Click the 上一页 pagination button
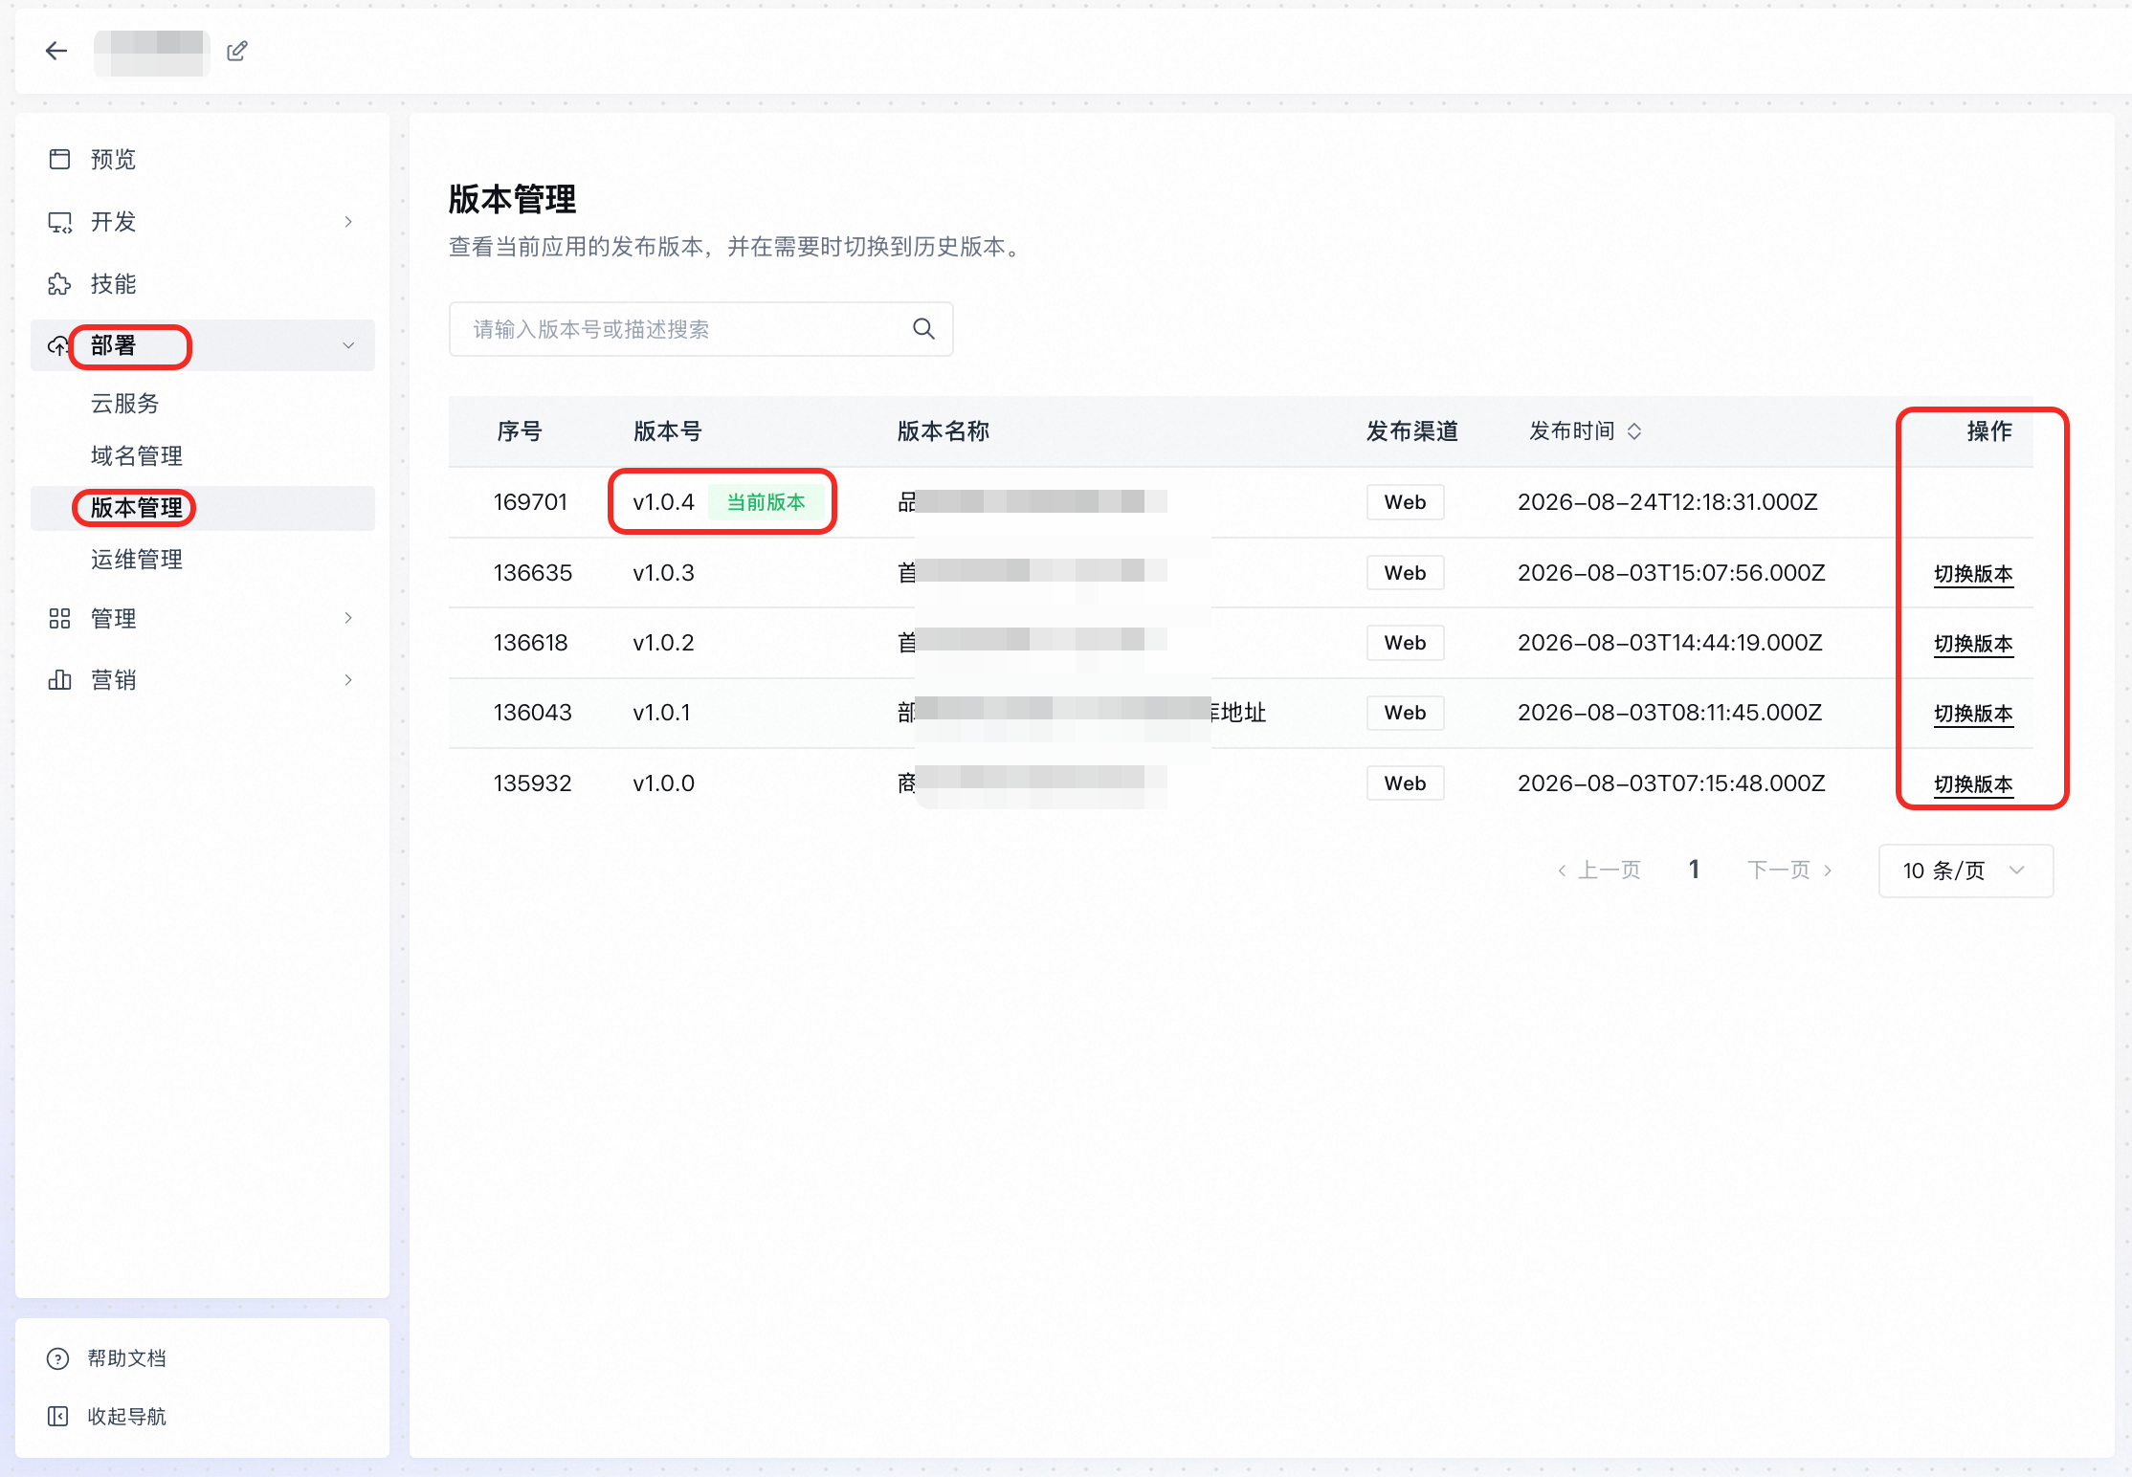This screenshot has width=2132, height=1477. (1600, 871)
